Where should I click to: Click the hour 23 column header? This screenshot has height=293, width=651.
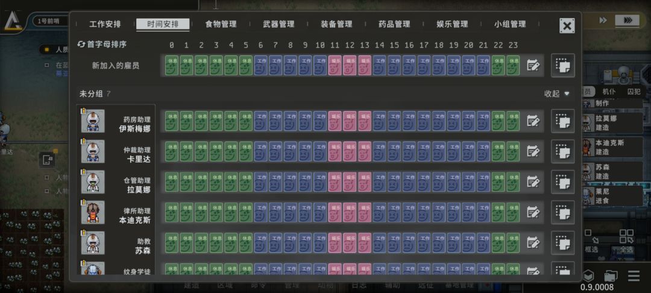pos(513,45)
